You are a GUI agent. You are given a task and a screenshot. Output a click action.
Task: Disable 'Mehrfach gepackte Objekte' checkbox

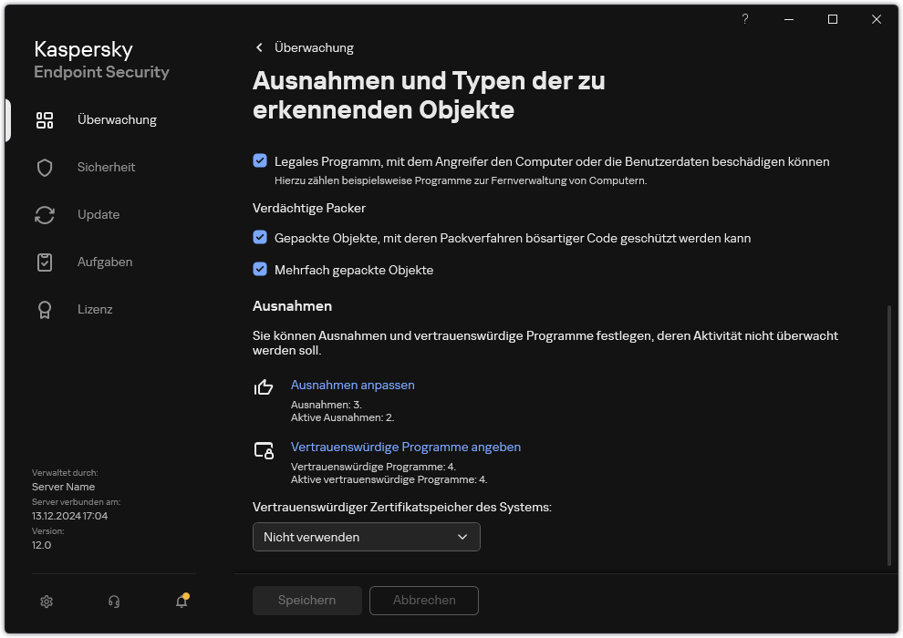pyautogui.click(x=259, y=270)
